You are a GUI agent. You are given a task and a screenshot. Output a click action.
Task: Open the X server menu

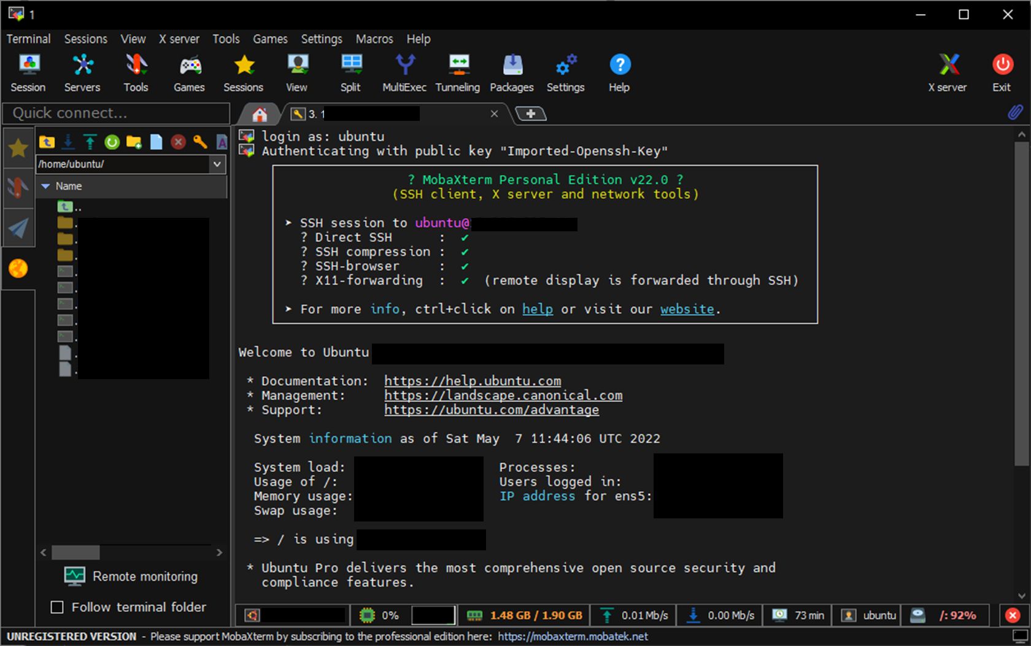coord(179,39)
